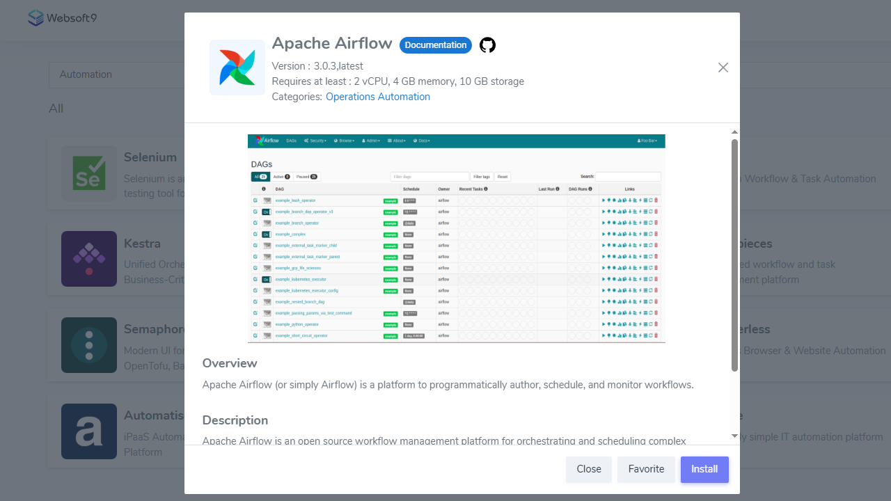Select the All category tab

[56, 109]
